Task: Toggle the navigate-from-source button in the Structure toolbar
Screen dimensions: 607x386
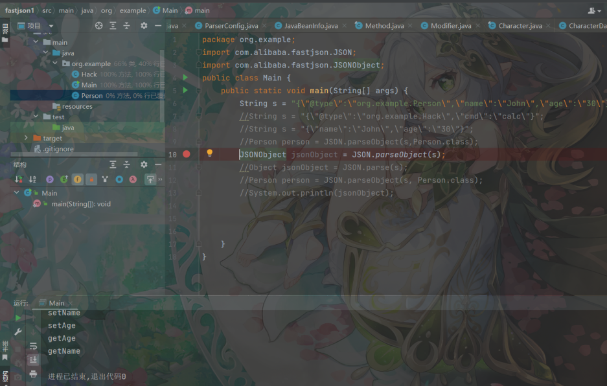Action: coord(150,179)
